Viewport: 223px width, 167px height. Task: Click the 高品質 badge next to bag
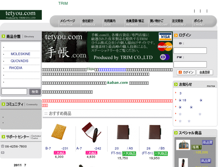click(x=207, y=142)
